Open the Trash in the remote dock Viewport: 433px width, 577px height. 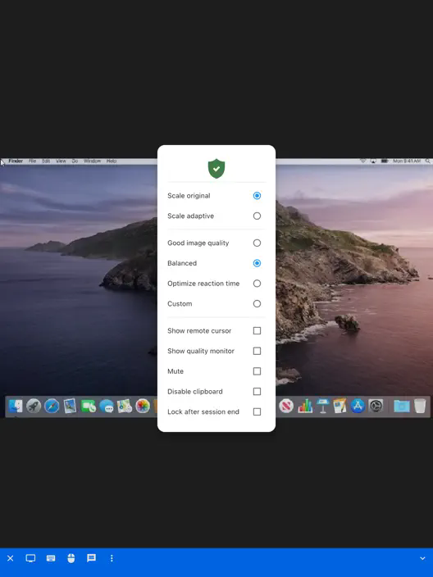420,406
